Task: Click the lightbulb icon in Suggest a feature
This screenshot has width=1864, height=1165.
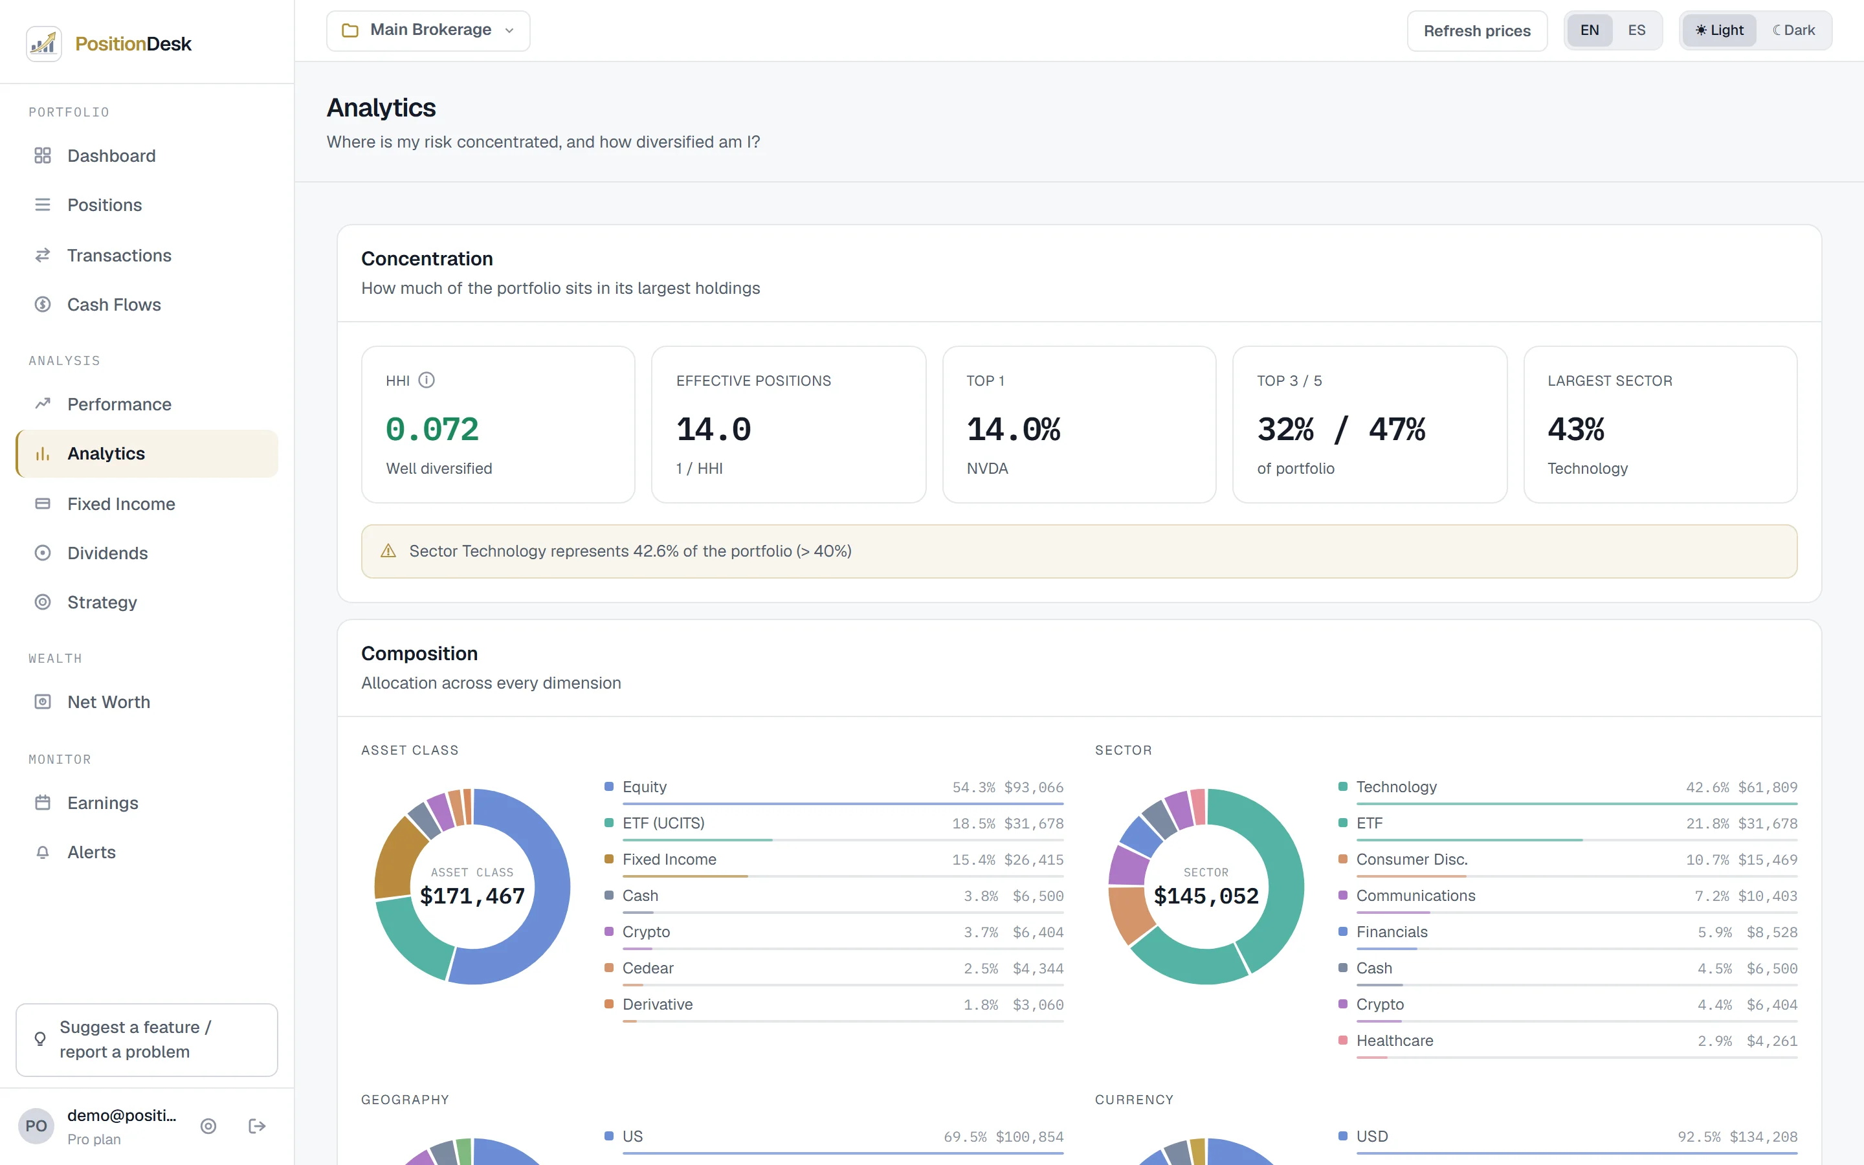Action: coord(40,1039)
